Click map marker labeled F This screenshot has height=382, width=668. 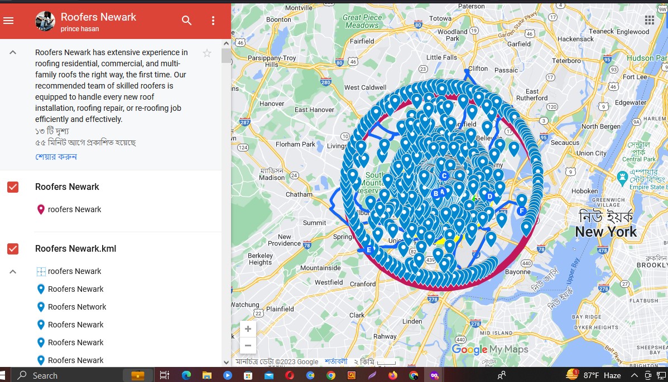tap(522, 210)
